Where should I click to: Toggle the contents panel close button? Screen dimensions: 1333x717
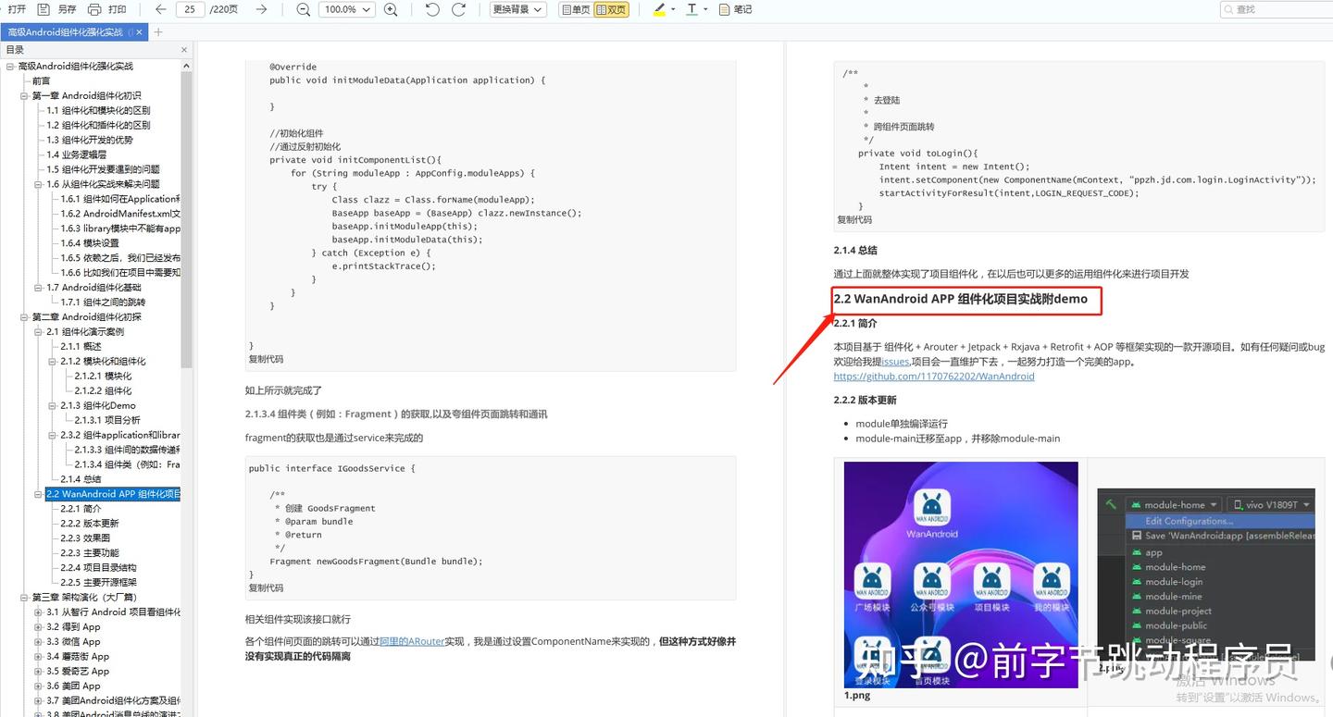pyautogui.click(x=182, y=50)
